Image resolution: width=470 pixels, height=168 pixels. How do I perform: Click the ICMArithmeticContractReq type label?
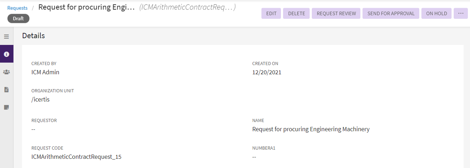(x=187, y=7)
